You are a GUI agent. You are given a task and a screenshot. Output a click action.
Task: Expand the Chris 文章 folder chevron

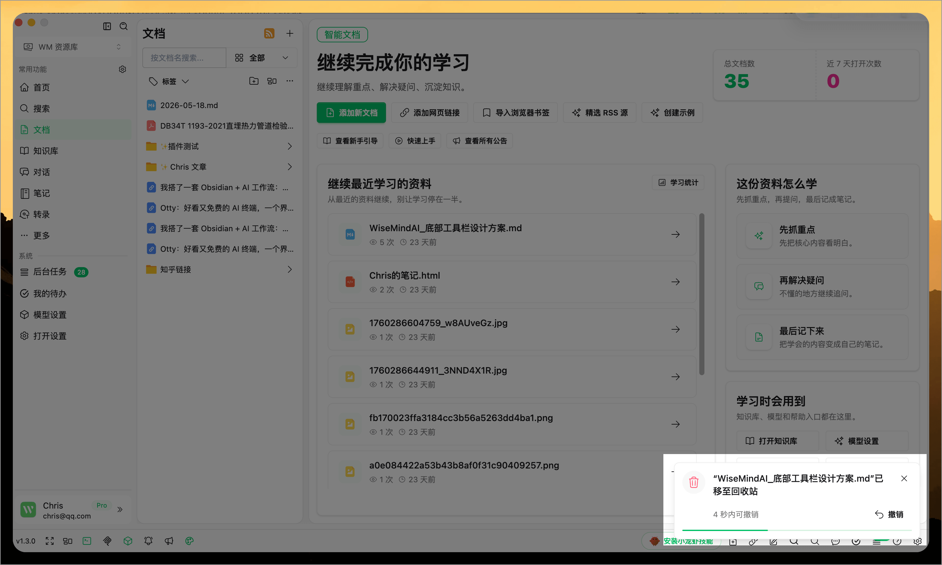pyautogui.click(x=290, y=167)
